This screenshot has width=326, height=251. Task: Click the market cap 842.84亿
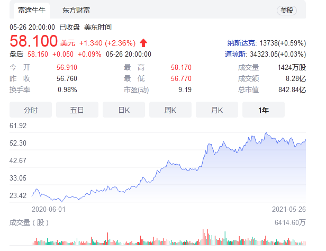292,90
